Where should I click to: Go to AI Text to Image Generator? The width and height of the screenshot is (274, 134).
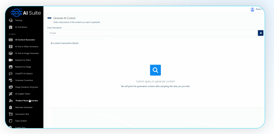point(27,53)
